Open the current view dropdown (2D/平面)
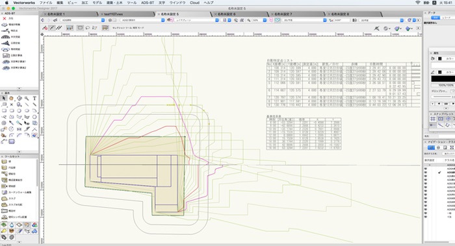 pos(304,20)
